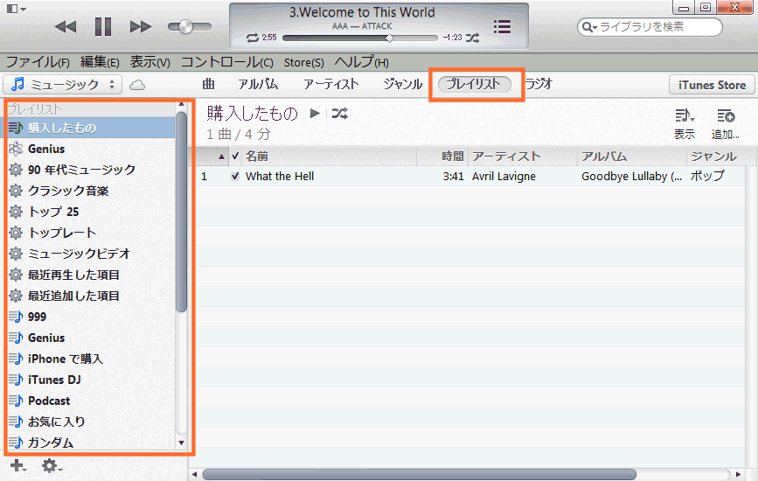Open the Up Next list icon
The height and width of the screenshot is (481, 758).
click(502, 26)
